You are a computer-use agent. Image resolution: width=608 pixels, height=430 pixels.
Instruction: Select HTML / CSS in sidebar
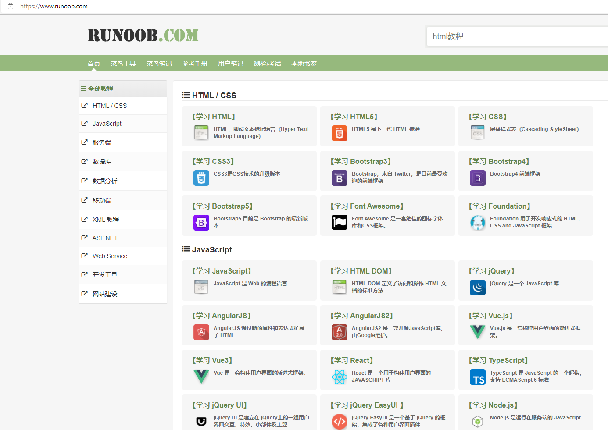pos(123,106)
